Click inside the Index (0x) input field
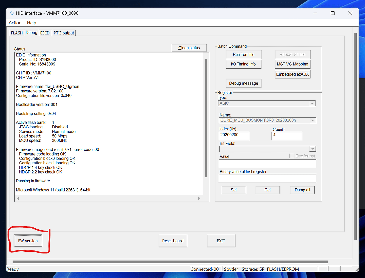 coord(234,136)
